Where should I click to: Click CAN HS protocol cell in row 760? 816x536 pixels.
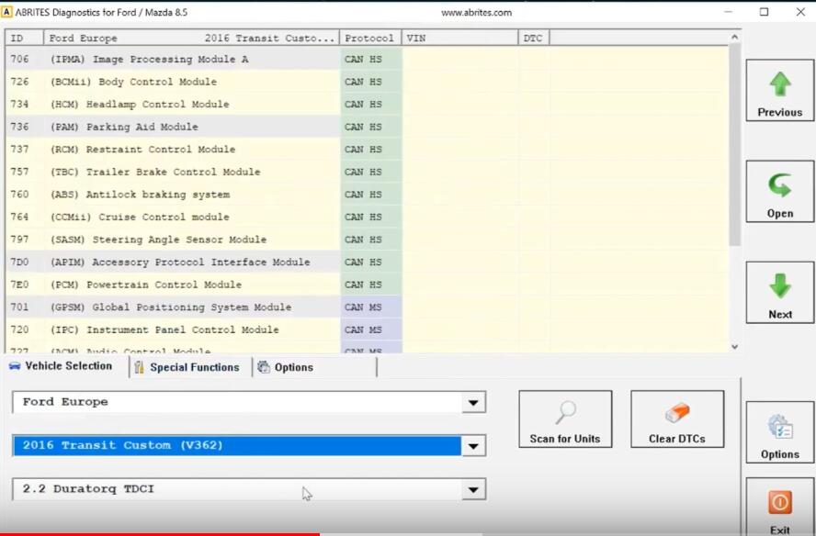pos(370,195)
